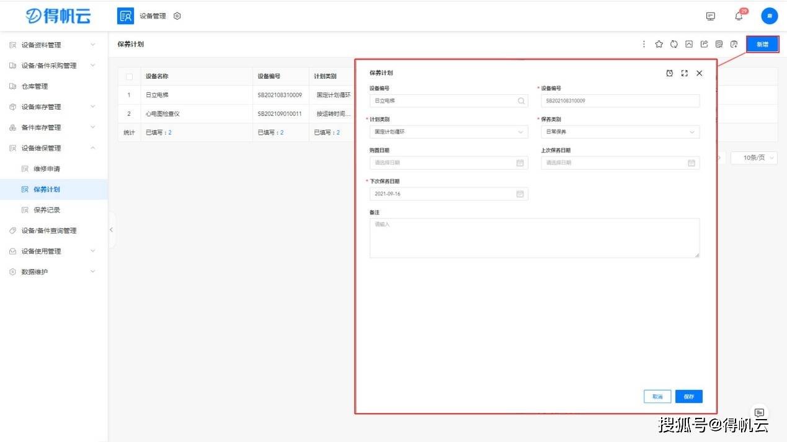Click the 取消 button
This screenshot has height=442, width=787.
tap(657, 397)
